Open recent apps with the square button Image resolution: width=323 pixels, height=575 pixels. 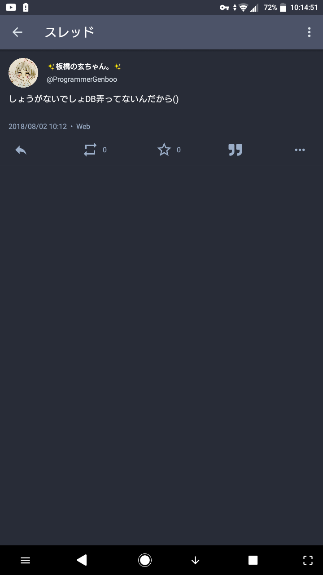(253, 560)
